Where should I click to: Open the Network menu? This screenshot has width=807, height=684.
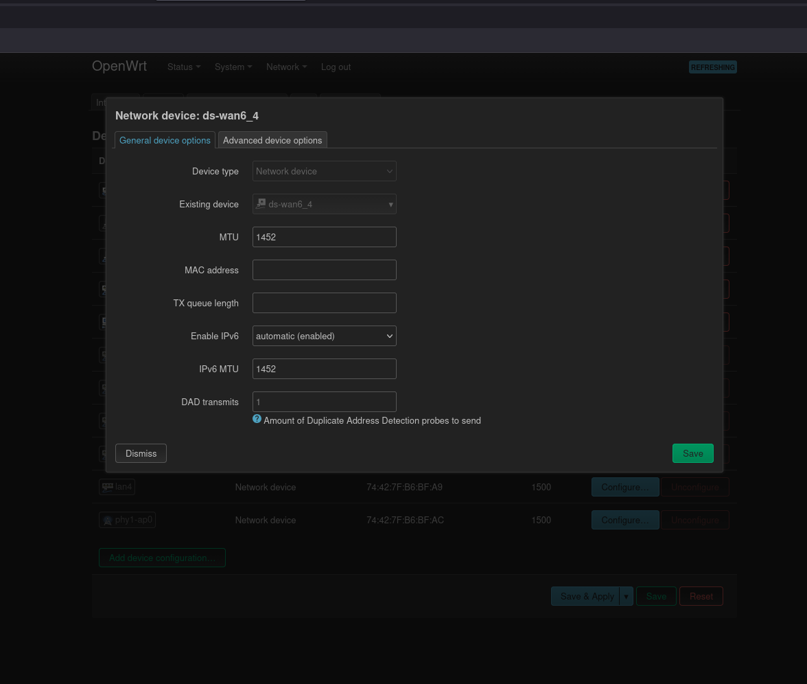[286, 67]
